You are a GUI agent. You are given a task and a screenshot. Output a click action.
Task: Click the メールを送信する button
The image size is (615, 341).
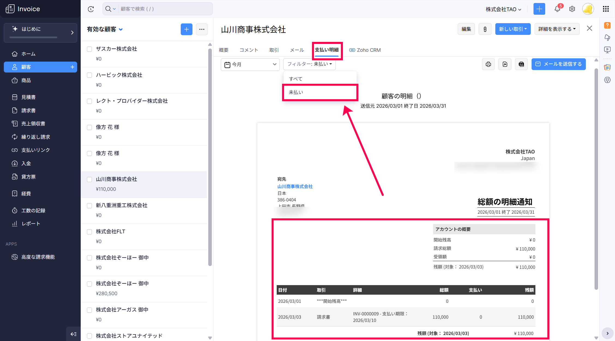(x=559, y=64)
